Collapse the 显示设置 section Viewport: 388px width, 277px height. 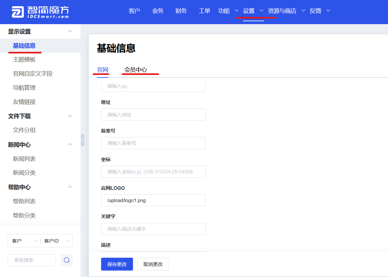70,31
